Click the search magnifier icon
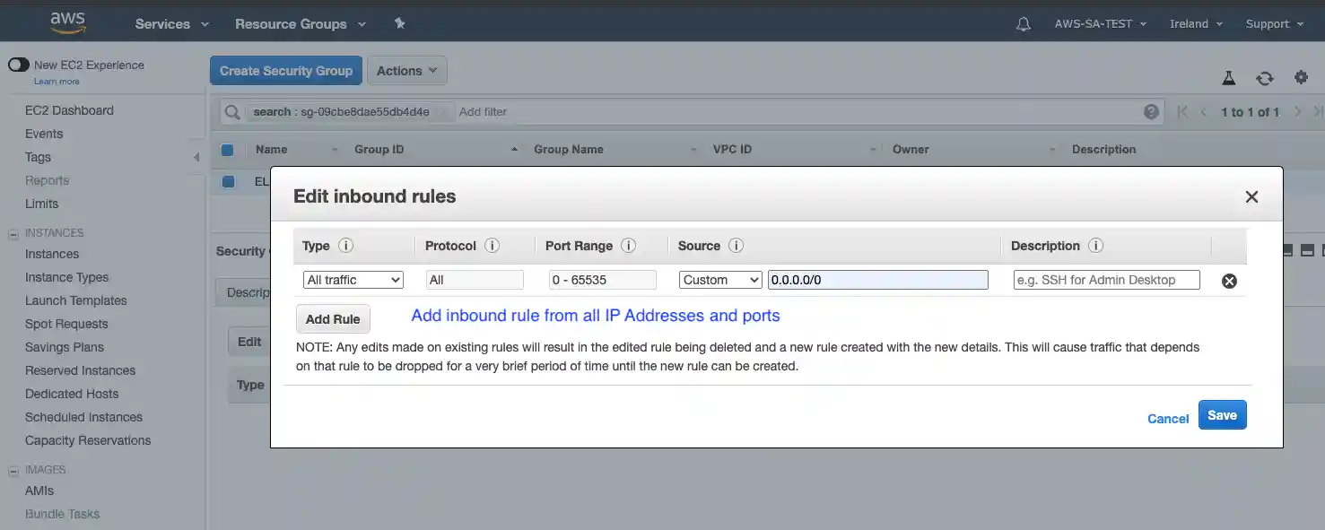 (x=232, y=112)
